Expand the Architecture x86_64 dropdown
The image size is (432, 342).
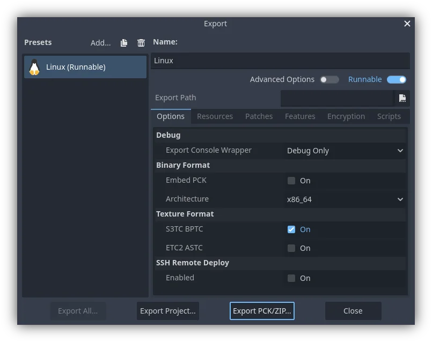345,199
